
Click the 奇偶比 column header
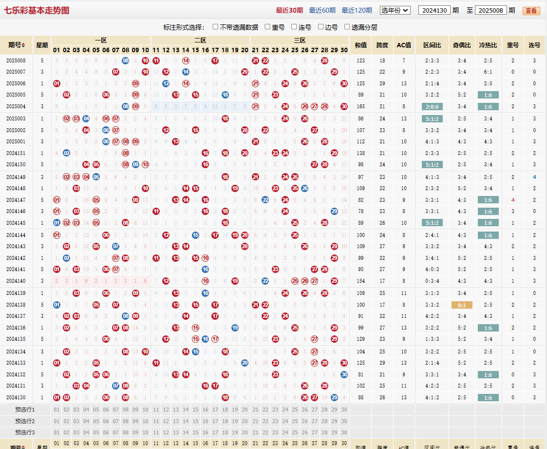click(462, 45)
